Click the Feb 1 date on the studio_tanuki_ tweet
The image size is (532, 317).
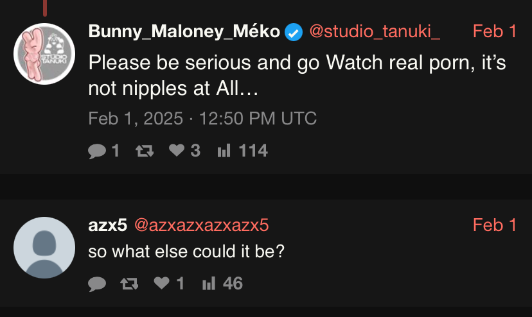point(494,31)
